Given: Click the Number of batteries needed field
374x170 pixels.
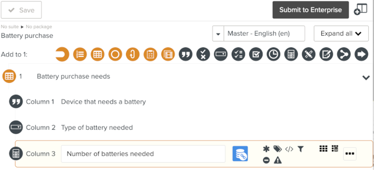Looking at the screenshot, I should [x=143, y=153].
